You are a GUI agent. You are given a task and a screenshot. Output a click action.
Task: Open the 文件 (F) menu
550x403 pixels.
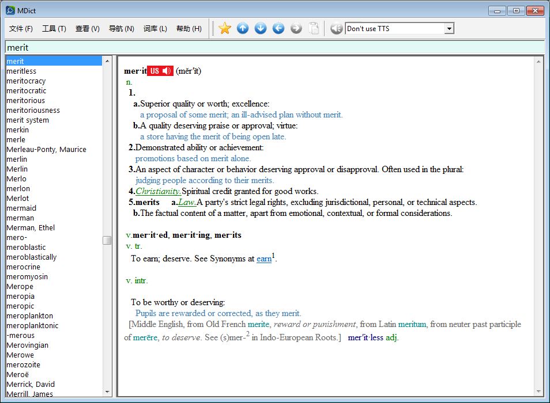coord(21,29)
